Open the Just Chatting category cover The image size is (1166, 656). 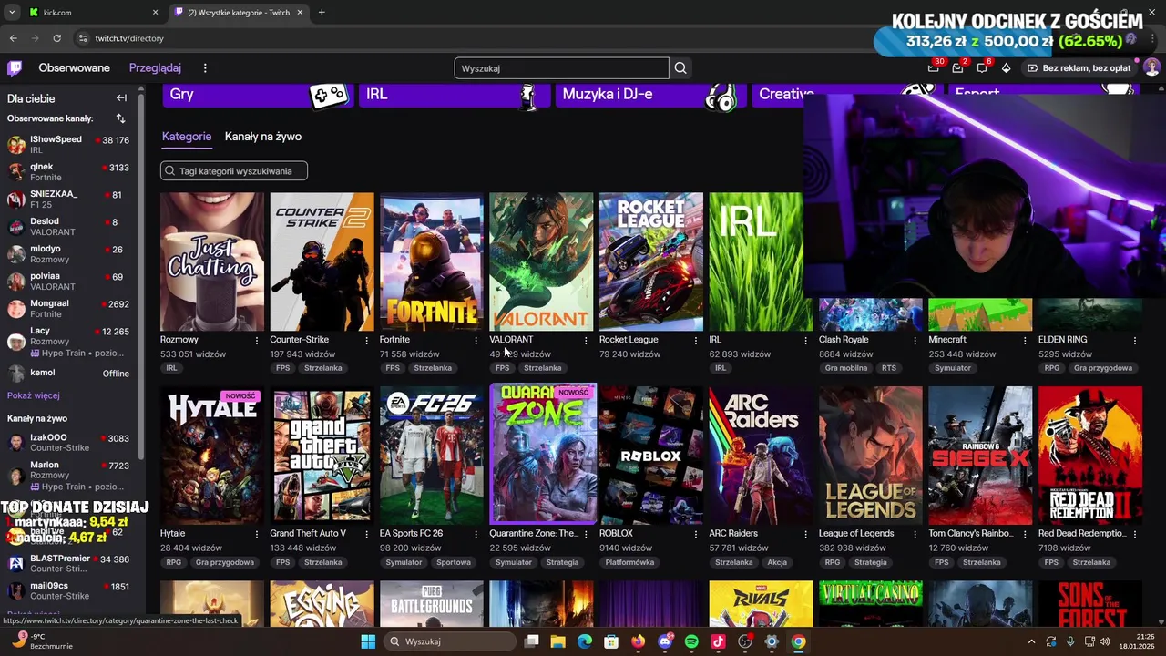tap(212, 261)
